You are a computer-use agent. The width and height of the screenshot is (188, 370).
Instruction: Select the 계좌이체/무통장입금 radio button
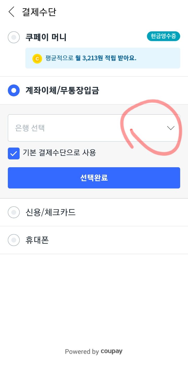click(14, 90)
